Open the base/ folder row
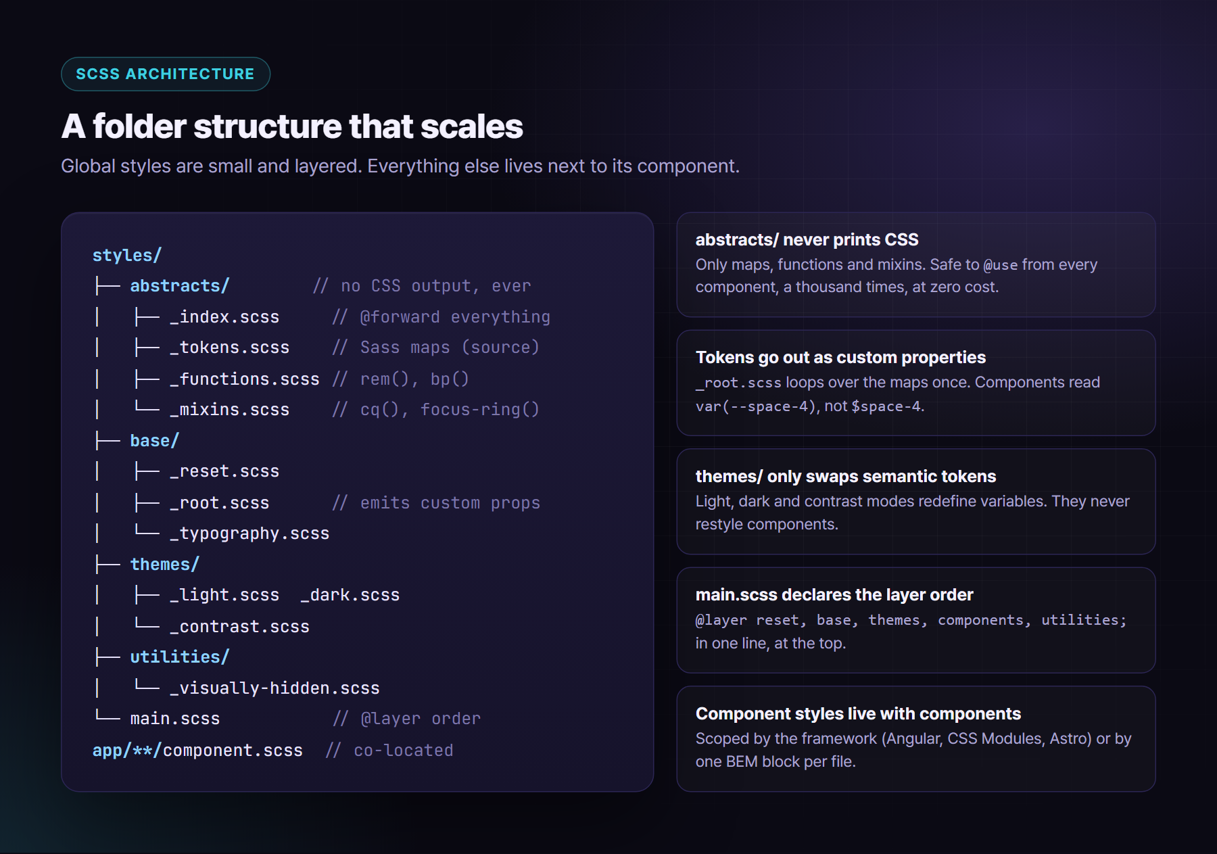 [155, 441]
